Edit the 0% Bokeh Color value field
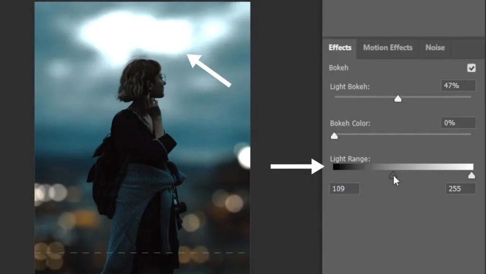Image resolution: width=486 pixels, height=274 pixels. pyautogui.click(x=458, y=123)
